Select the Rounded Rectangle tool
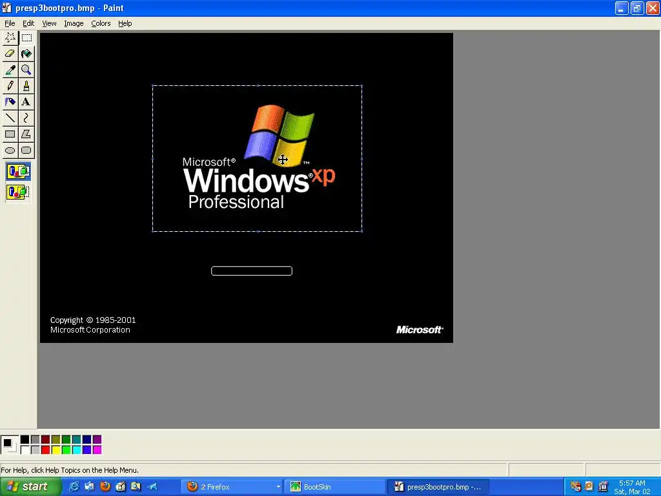Viewport: 661px width, 496px height. click(26, 150)
